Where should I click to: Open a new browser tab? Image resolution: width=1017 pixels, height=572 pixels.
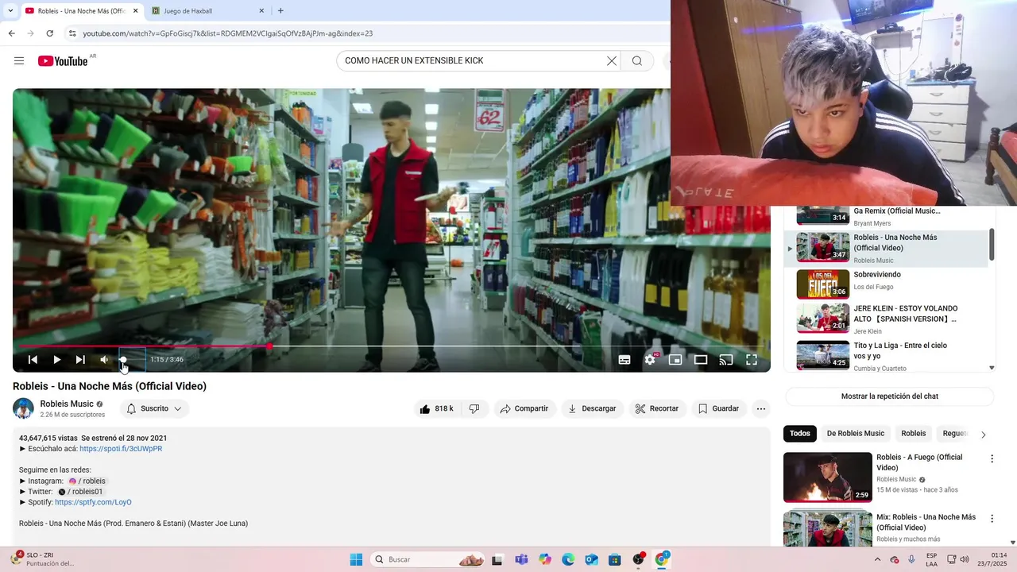point(280,11)
